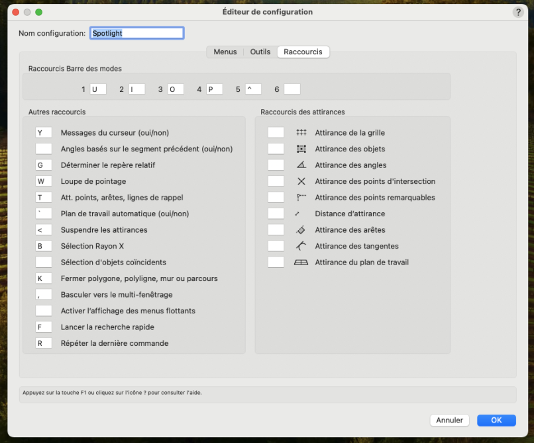The height and width of the screenshot is (443, 534).
Task: Open help with the question mark icon
Action: click(517, 13)
